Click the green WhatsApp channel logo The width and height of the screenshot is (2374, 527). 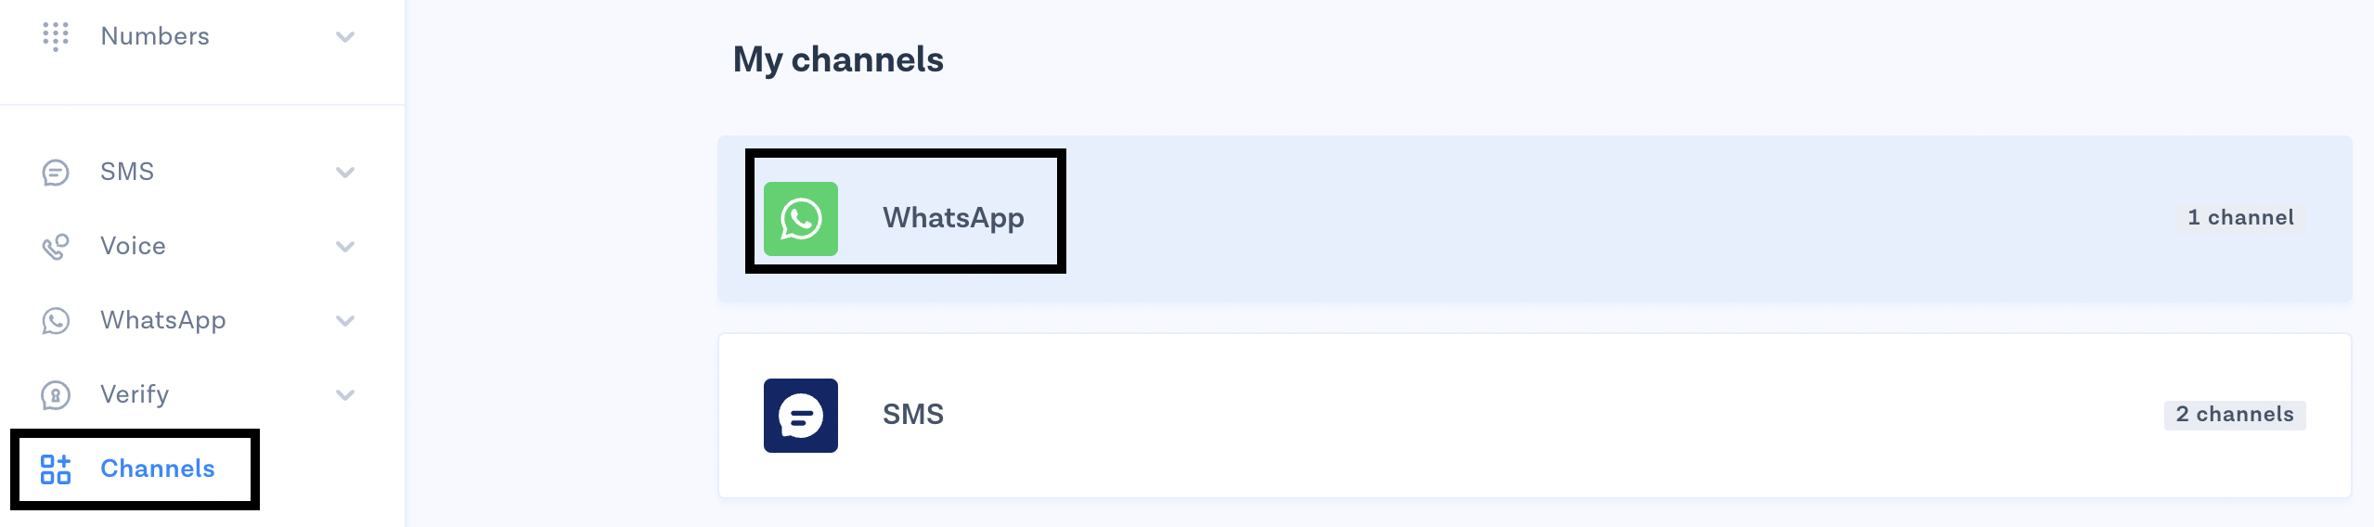(x=800, y=219)
